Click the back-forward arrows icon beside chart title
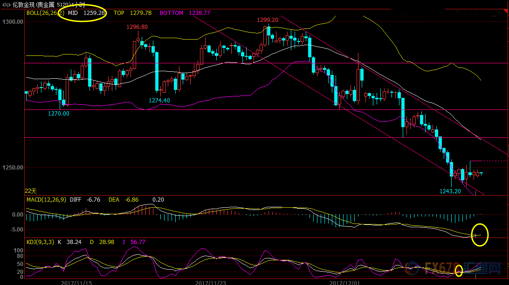Screen dimensions: 509x285 (6, 5)
